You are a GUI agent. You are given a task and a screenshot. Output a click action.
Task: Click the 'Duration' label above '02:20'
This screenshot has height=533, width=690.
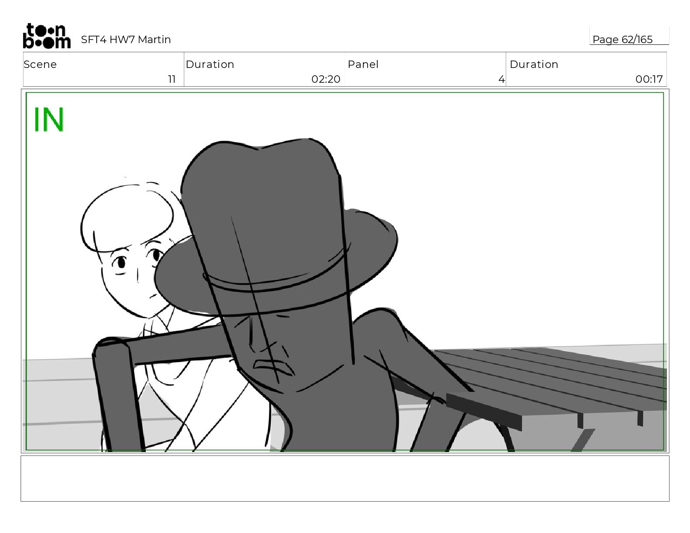pos(210,64)
